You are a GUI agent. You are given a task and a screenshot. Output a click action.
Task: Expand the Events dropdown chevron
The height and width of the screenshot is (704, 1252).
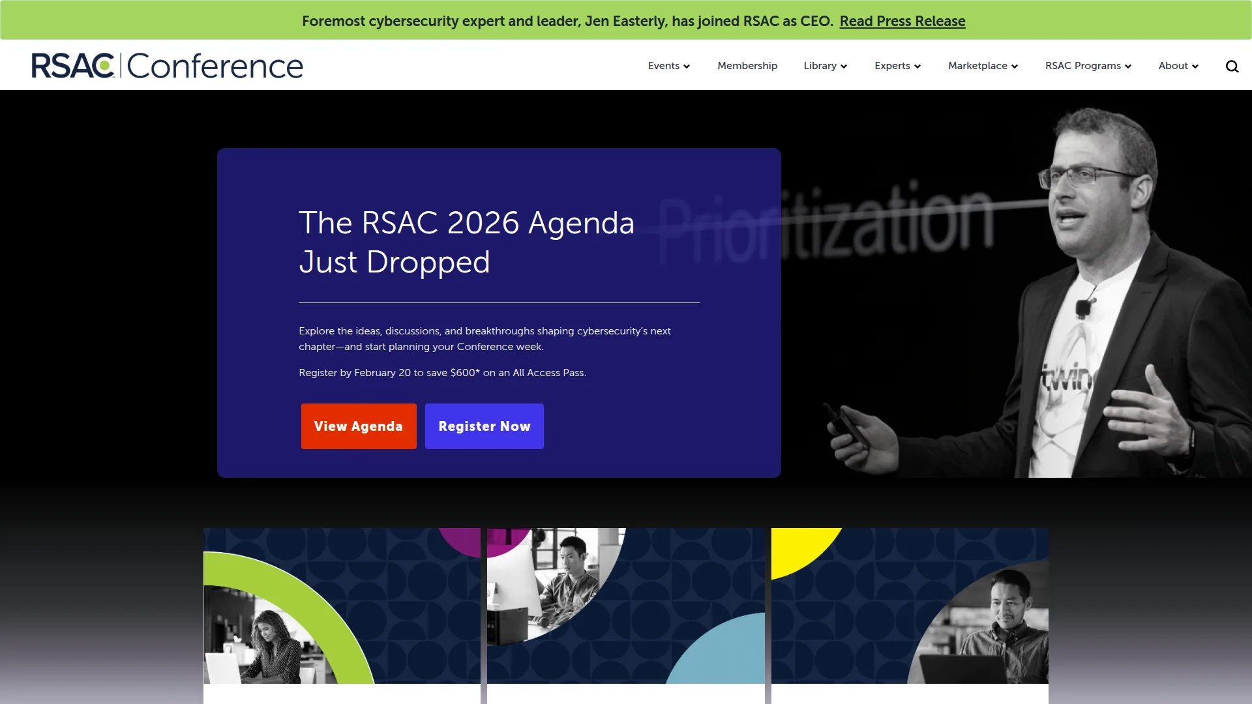pyautogui.click(x=687, y=66)
